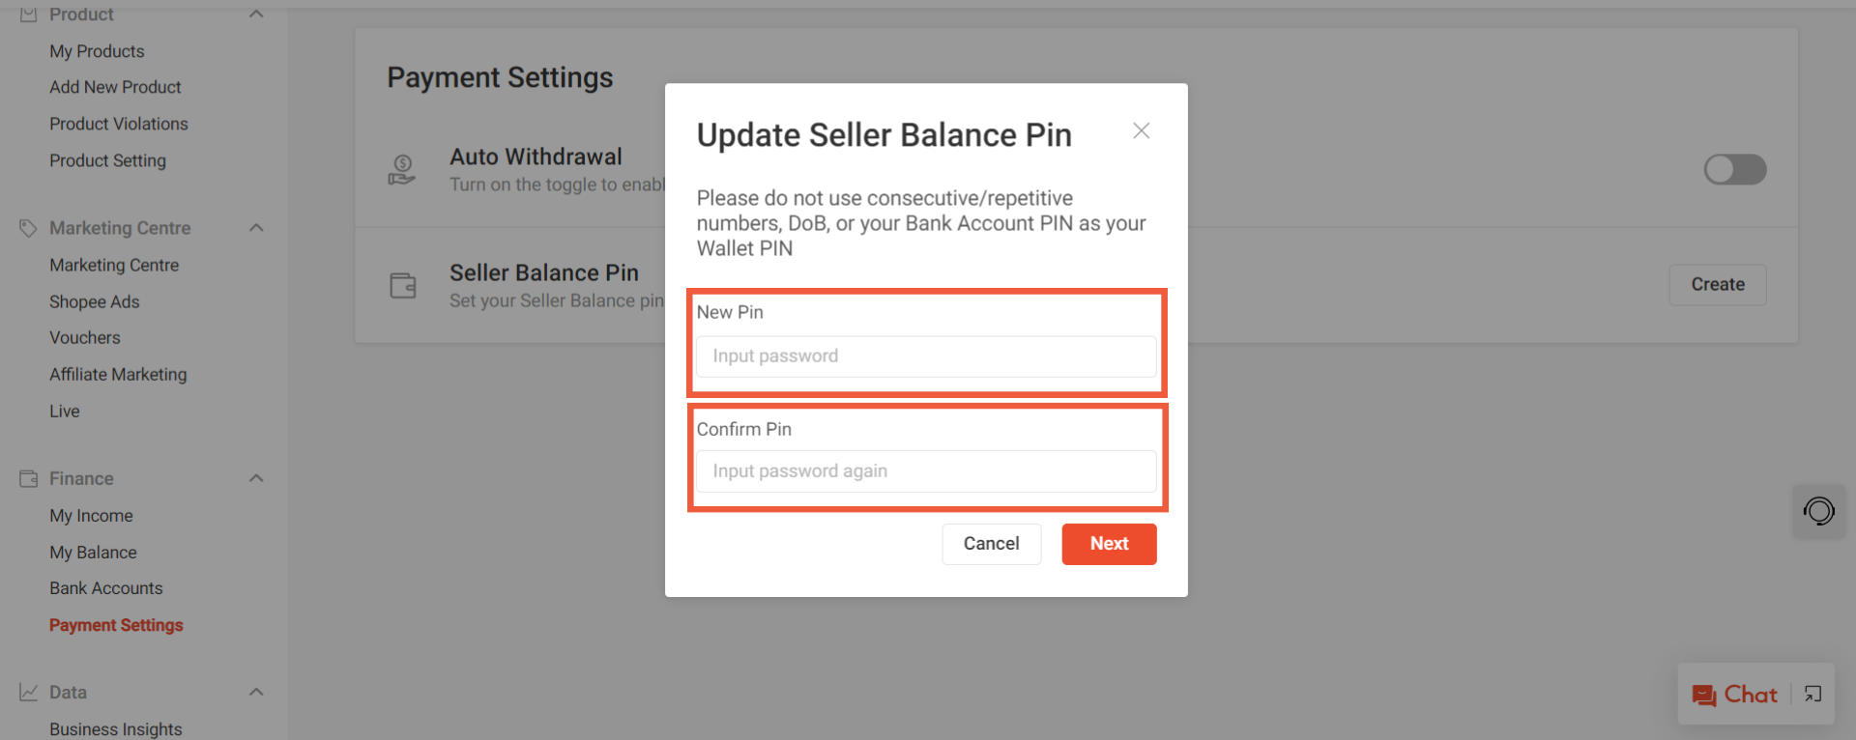Open My Balance in sidebar
The image size is (1856, 740).
(93, 553)
